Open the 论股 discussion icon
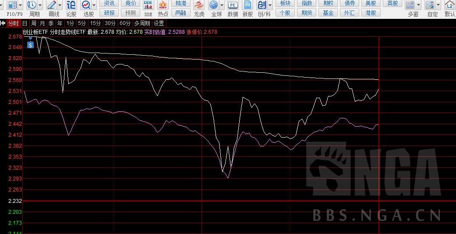Image resolution: width=456 pixels, height=234 pixels. (71, 5)
